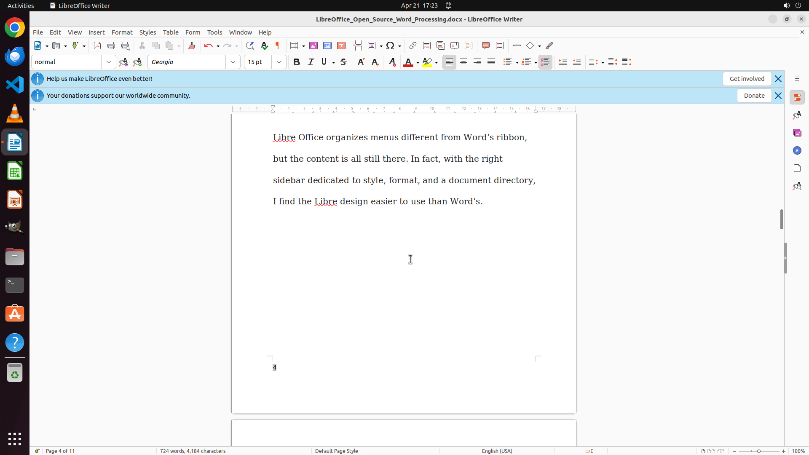The height and width of the screenshot is (455, 809).
Task: Expand the font size dropdown
Action: pos(279,62)
